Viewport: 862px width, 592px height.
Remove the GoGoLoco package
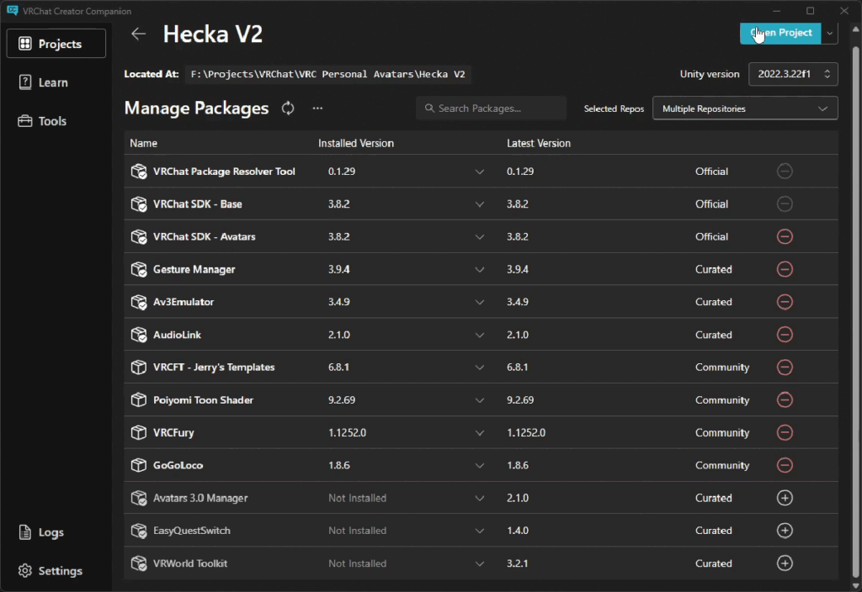tap(785, 465)
